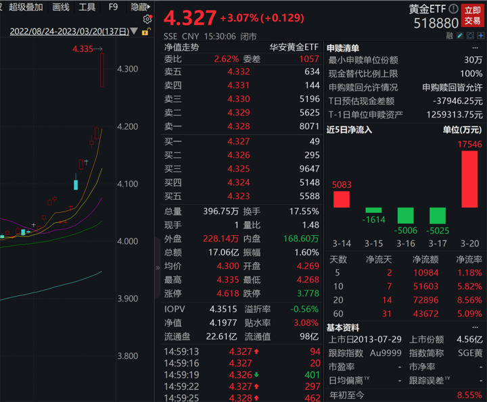This screenshot has width=487, height=402.
Task: Click the IOPV value 4.3515
Action: pos(223,309)
